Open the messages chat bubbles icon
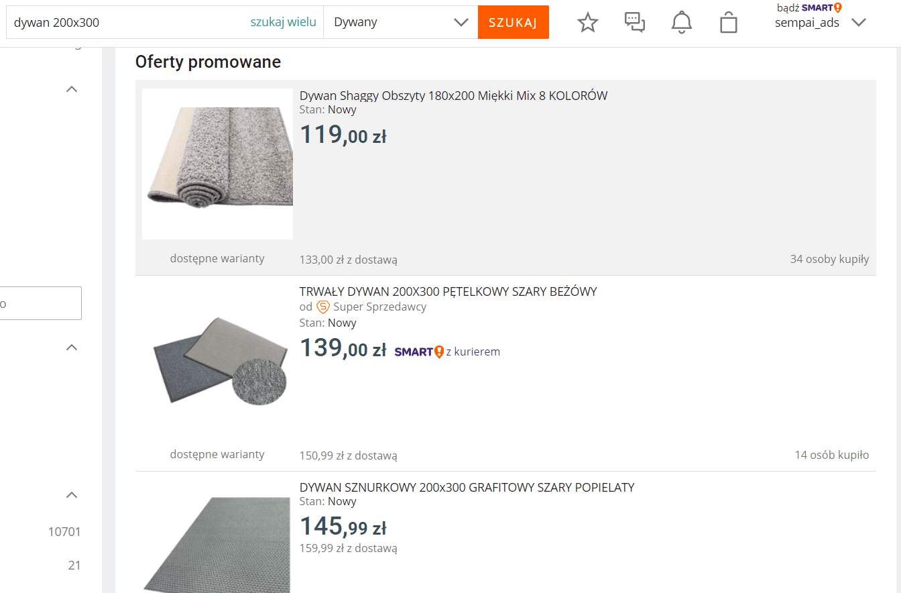 pos(634,22)
